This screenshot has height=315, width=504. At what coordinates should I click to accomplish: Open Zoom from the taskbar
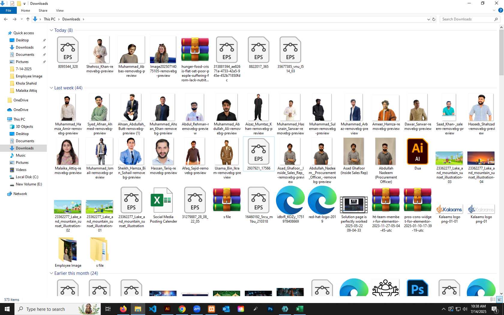197,309
